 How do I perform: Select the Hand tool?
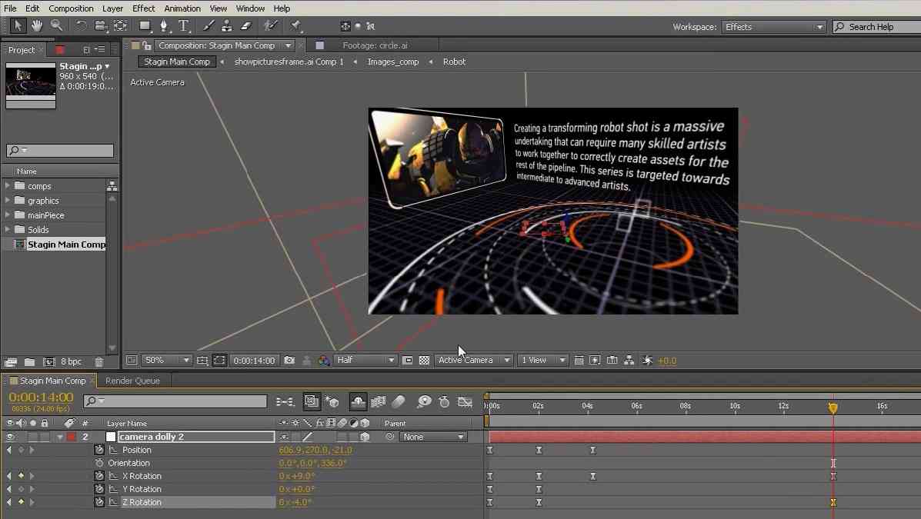(x=37, y=26)
